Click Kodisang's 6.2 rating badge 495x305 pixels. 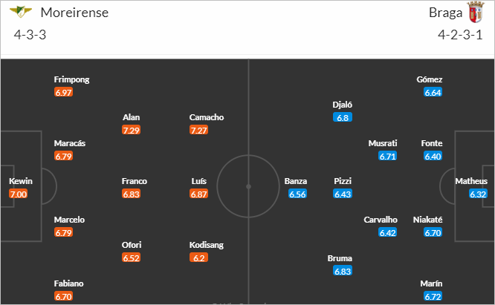pos(198,258)
